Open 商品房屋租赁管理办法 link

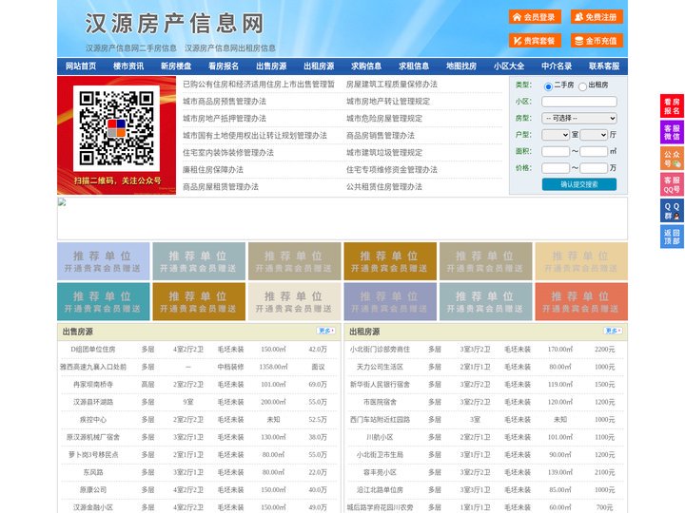click(221, 187)
